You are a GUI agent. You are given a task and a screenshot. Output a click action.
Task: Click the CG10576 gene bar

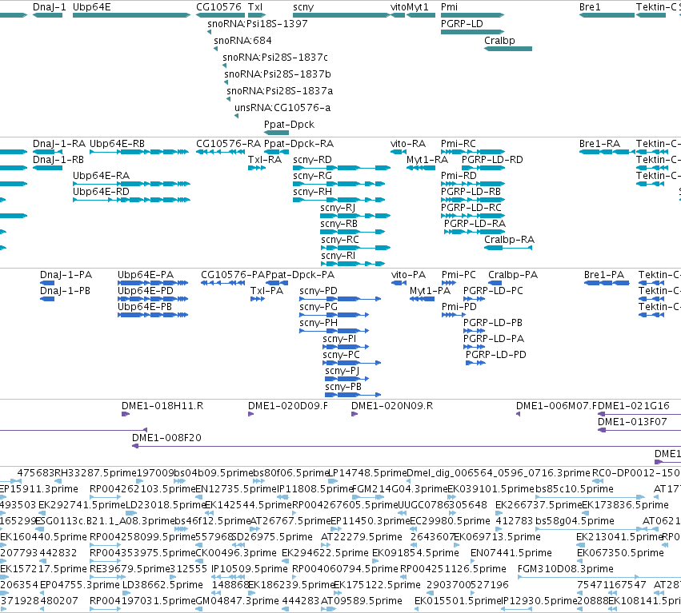(221, 15)
